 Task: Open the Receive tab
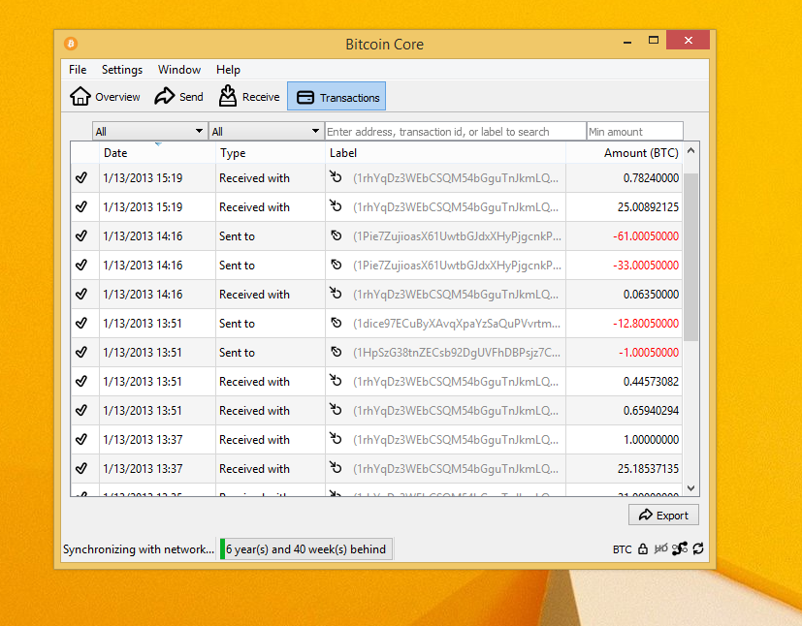tap(249, 96)
